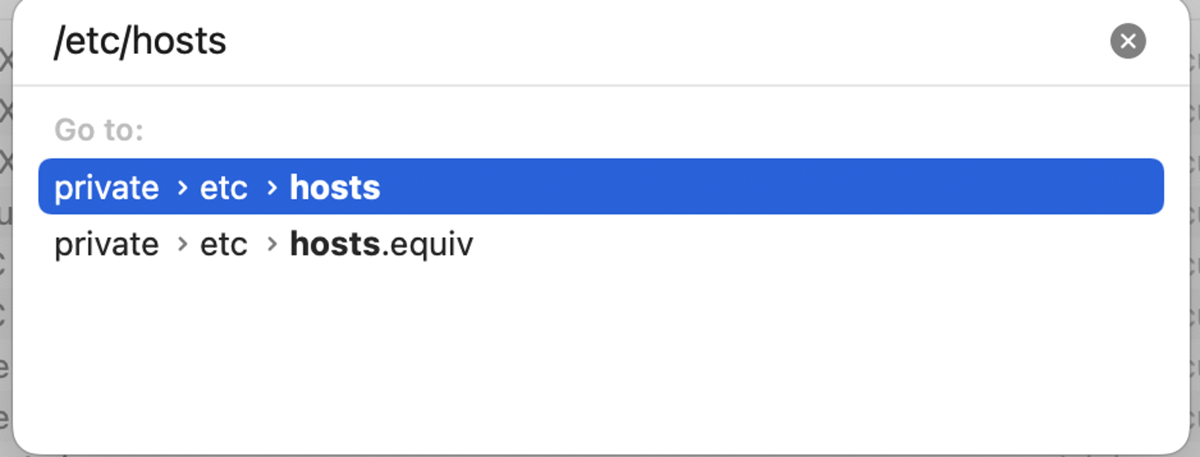Screen dimensions: 1200x457
Task: Click chevron before hosts.equiv file name
Action: pos(272,244)
